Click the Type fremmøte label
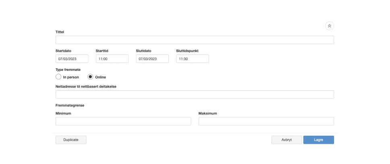Screen dimensions: 390x164 click(68, 70)
